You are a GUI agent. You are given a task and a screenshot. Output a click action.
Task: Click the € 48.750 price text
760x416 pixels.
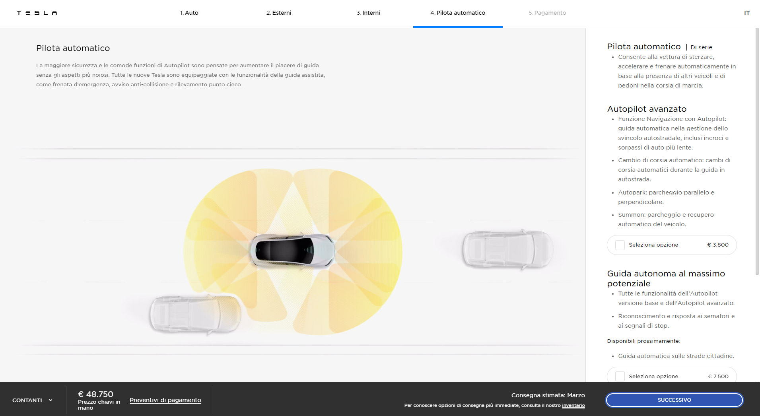[x=96, y=394]
